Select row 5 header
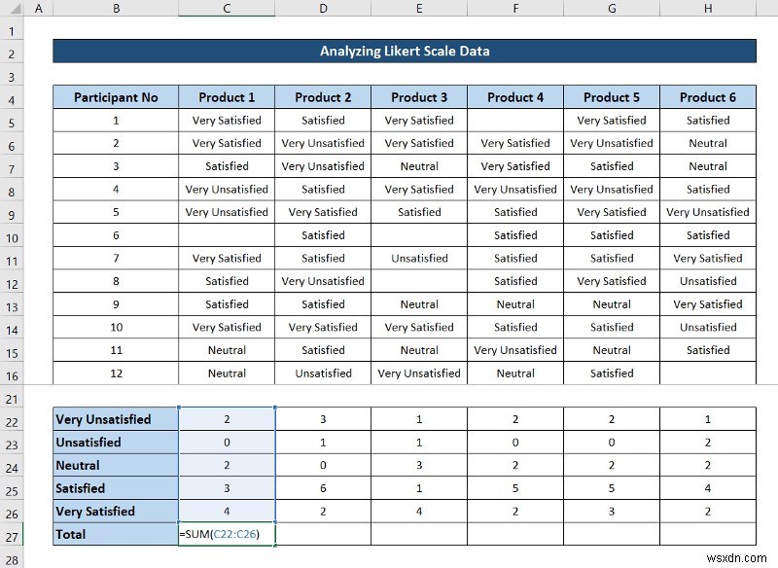Viewport: 778px width, 568px height. (39, 120)
